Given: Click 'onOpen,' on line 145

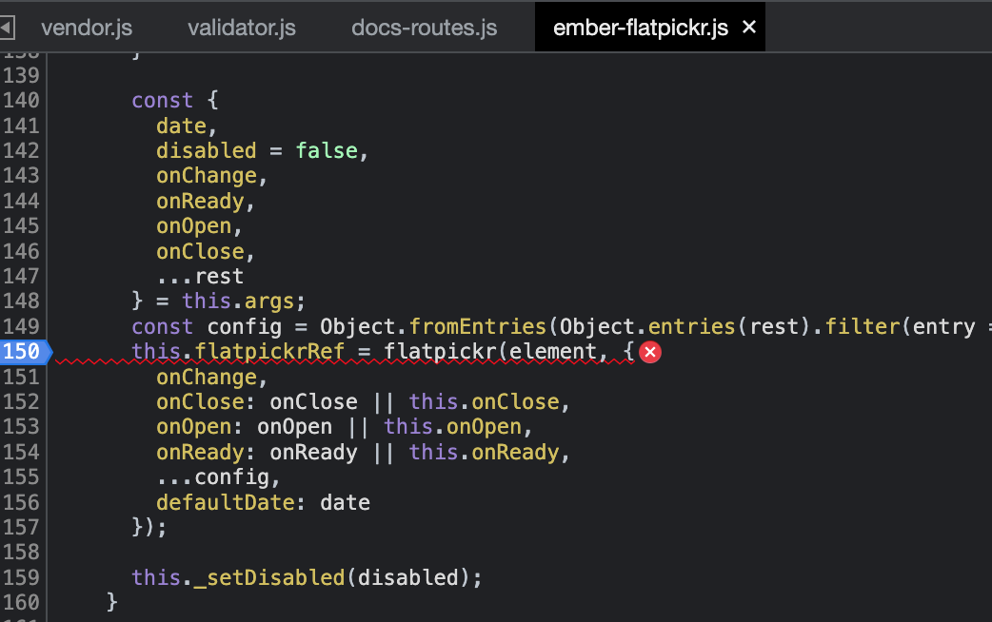Looking at the screenshot, I should (x=199, y=226).
